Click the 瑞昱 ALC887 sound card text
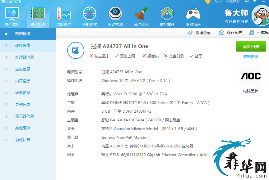The width and height of the screenshot is (269, 180). 147,146
